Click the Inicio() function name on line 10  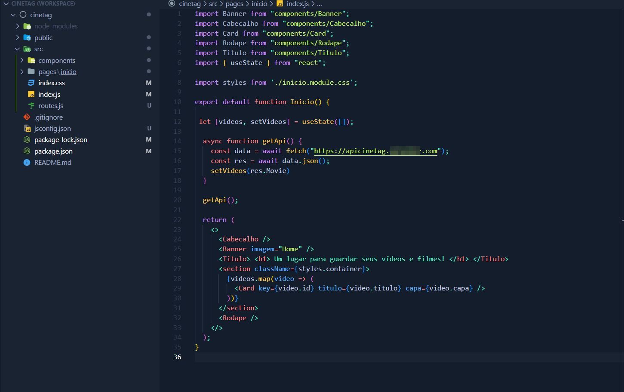[x=306, y=102]
